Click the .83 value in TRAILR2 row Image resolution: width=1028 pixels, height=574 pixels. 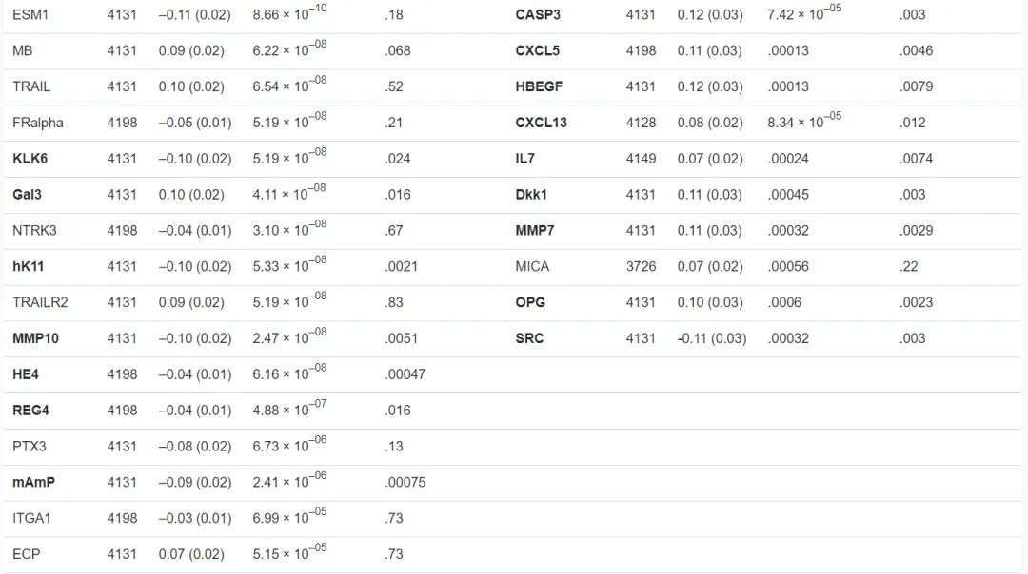coord(394,302)
